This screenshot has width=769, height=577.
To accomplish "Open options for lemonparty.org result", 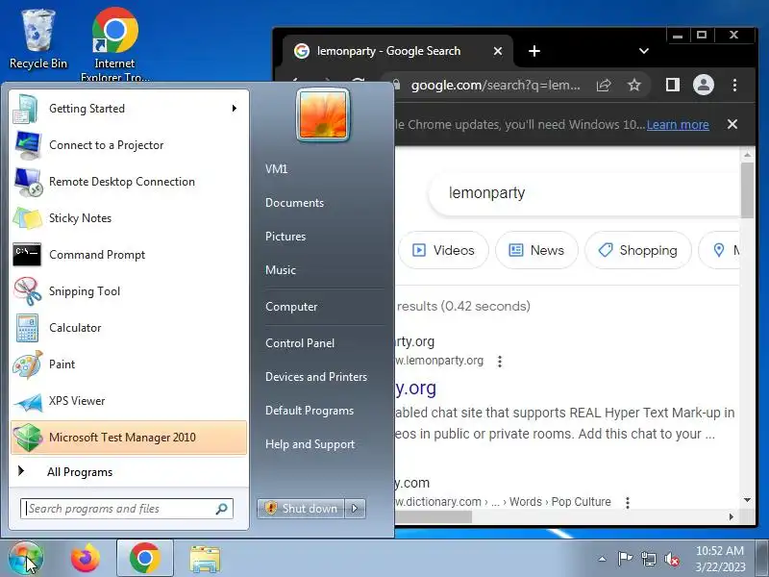I will [500, 362].
